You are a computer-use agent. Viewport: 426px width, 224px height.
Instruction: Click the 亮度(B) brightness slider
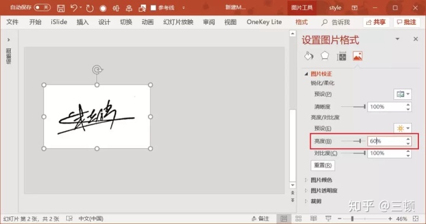coord(353,141)
